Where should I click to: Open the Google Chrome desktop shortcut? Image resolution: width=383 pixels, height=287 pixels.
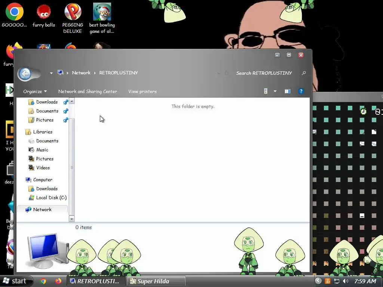pyautogui.click(x=15, y=15)
